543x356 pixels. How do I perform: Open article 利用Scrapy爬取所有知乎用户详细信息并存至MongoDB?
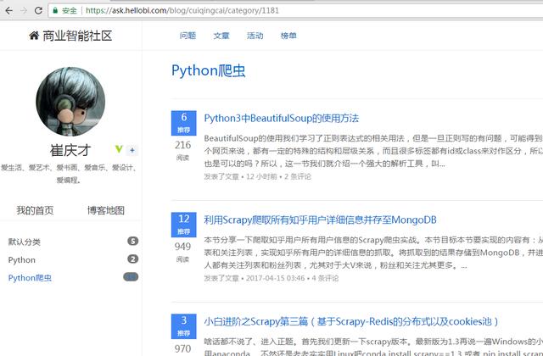[320, 220]
